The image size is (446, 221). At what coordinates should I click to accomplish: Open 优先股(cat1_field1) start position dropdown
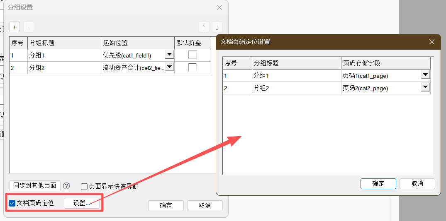point(169,55)
